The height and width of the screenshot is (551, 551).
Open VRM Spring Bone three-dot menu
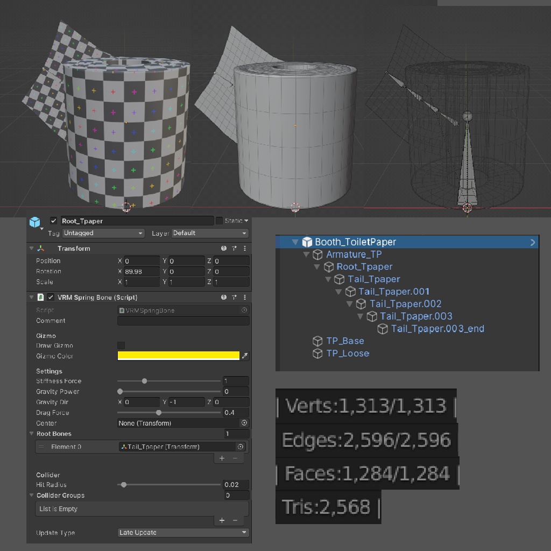pyautogui.click(x=245, y=297)
